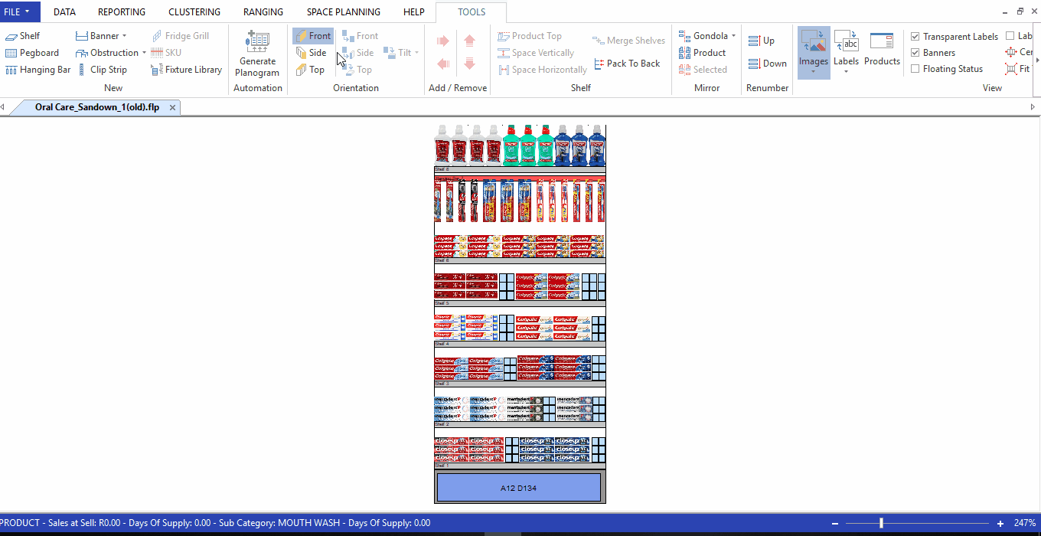Restore down the application window
This screenshot has height=536, width=1041.
coord(1020,11)
